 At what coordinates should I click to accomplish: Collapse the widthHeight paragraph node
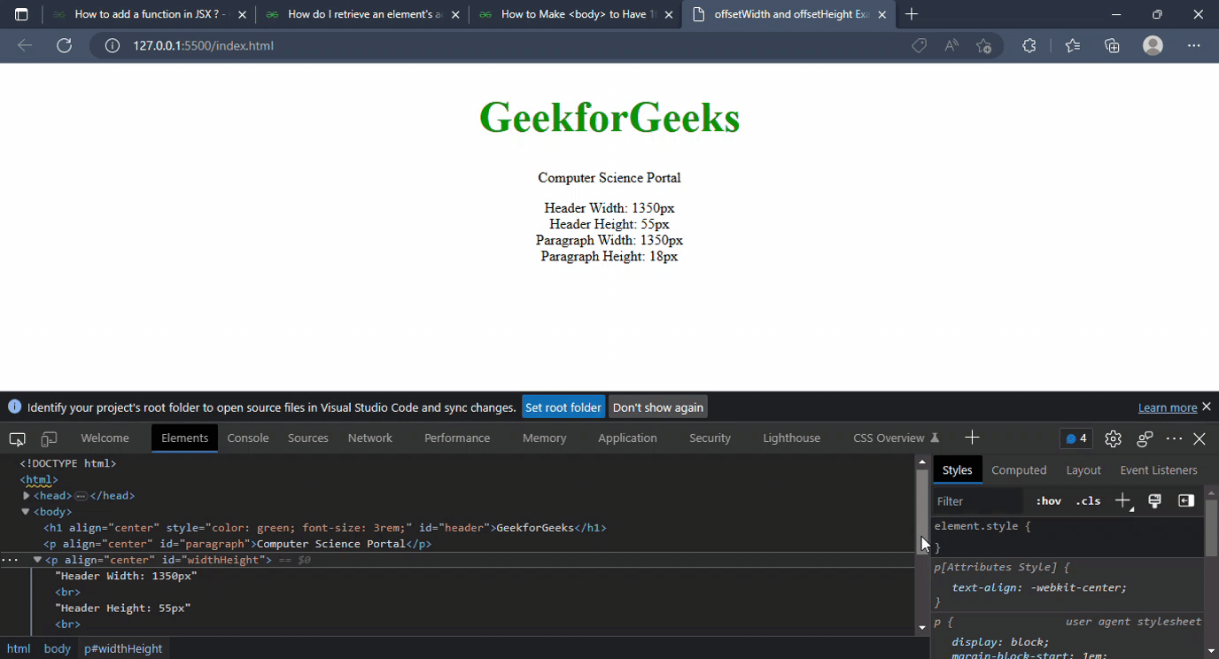point(36,559)
